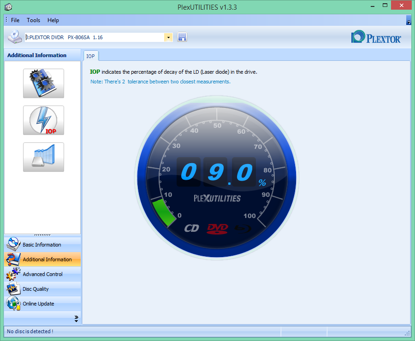Switch to the IOP tab
Image resolution: width=415 pixels, height=341 pixels.
pos(90,56)
